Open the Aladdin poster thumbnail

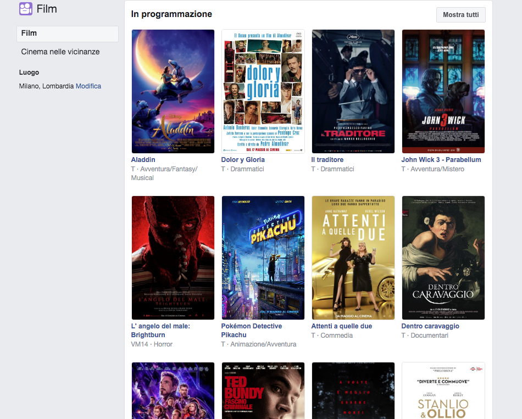(x=173, y=91)
